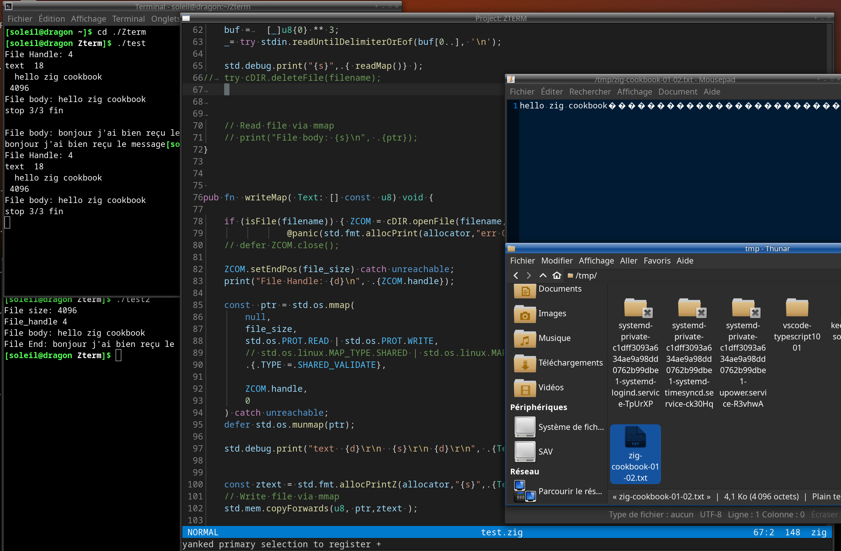Click line 65 std.debug.print readMap line

point(323,66)
